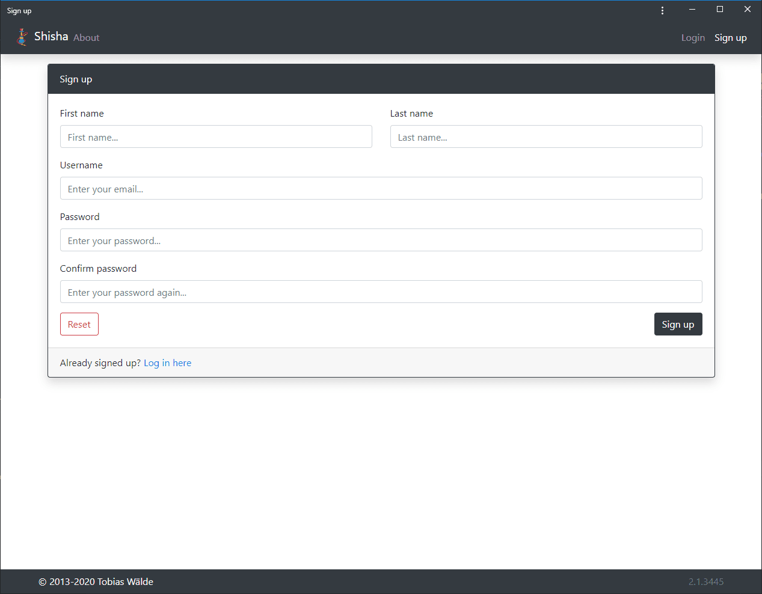Click the Confirm password field

tap(381, 292)
